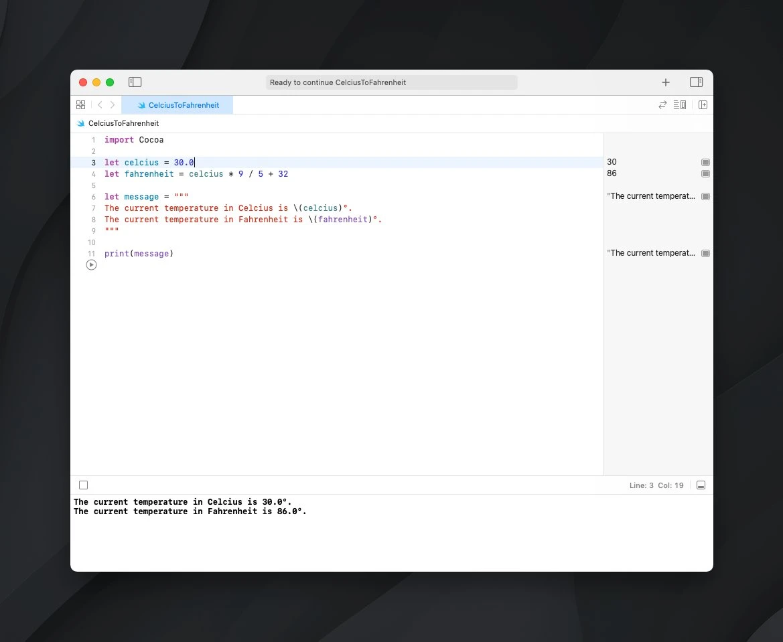Click line 4 fahrenheit code
The image size is (783, 642).
pos(196,174)
